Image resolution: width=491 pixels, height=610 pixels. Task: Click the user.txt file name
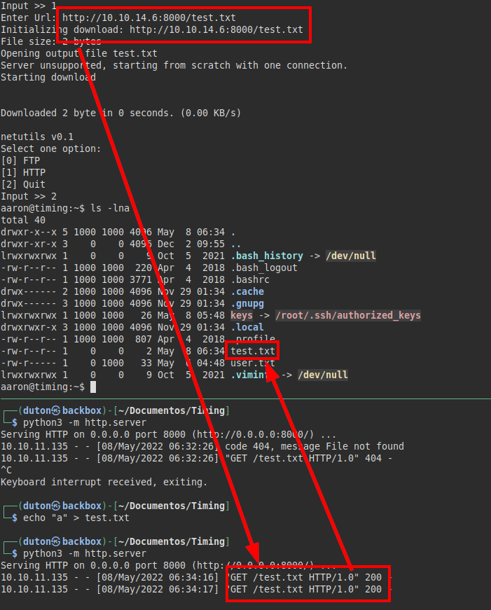point(253,363)
